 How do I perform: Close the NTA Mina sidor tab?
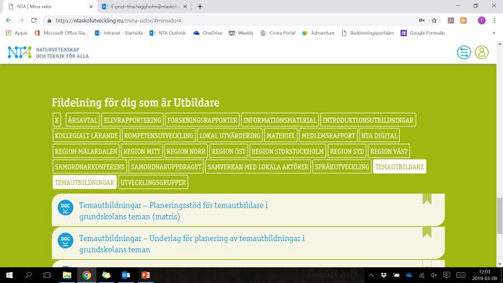click(91, 6)
